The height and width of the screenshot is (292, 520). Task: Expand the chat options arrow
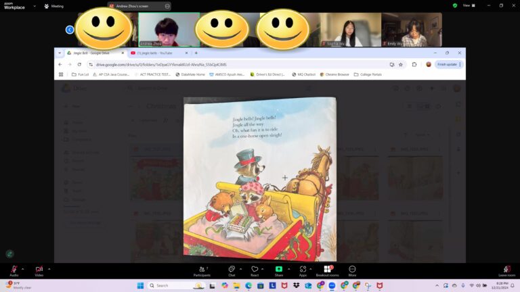pyautogui.click(x=241, y=269)
